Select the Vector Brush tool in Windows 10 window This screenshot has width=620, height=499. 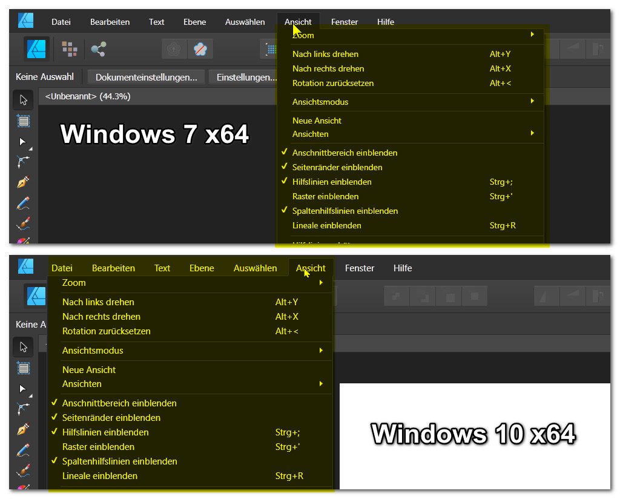pyautogui.click(x=24, y=471)
